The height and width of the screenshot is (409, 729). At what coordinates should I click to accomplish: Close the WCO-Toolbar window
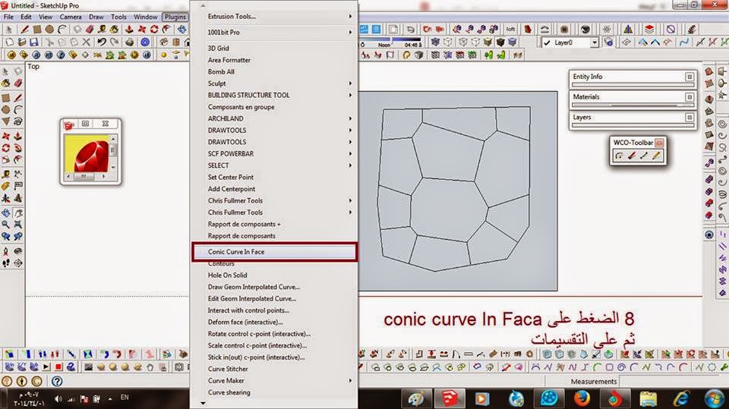click(659, 143)
